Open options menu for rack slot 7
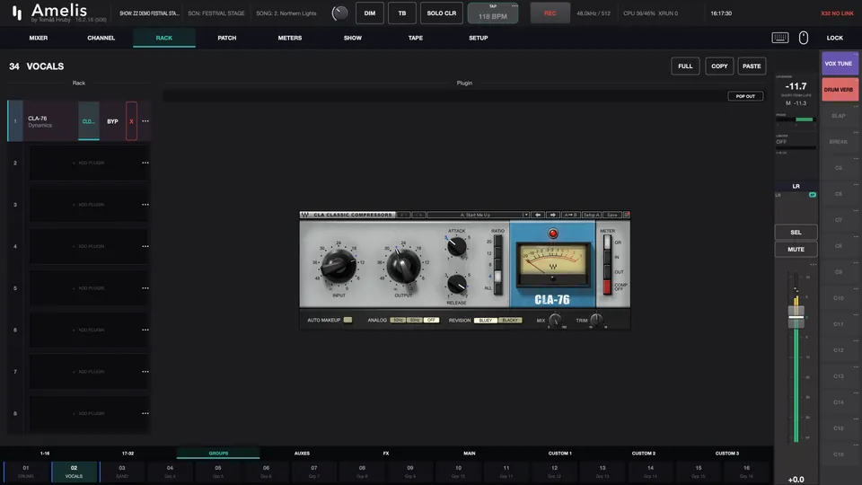 (x=145, y=372)
